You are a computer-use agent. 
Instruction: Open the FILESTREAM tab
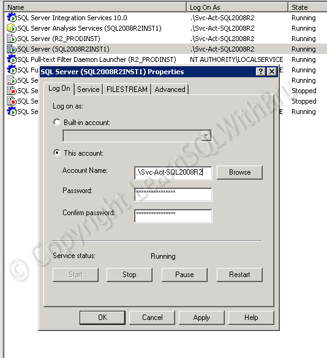(x=127, y=89)
